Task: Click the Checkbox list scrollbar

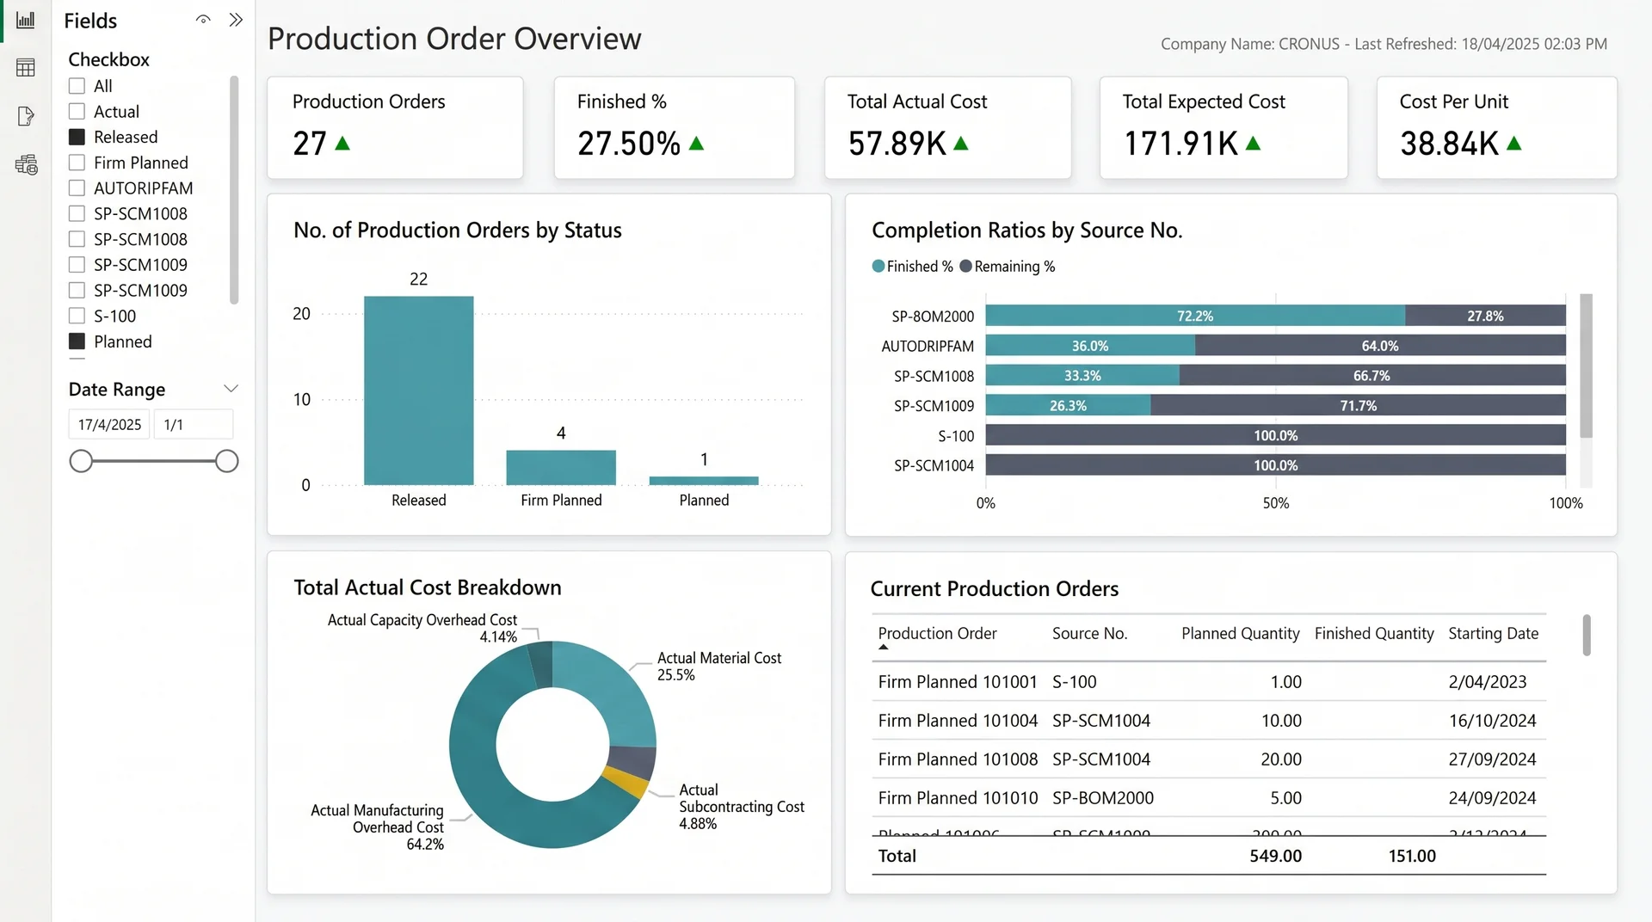Action: [x=234, y=190]
